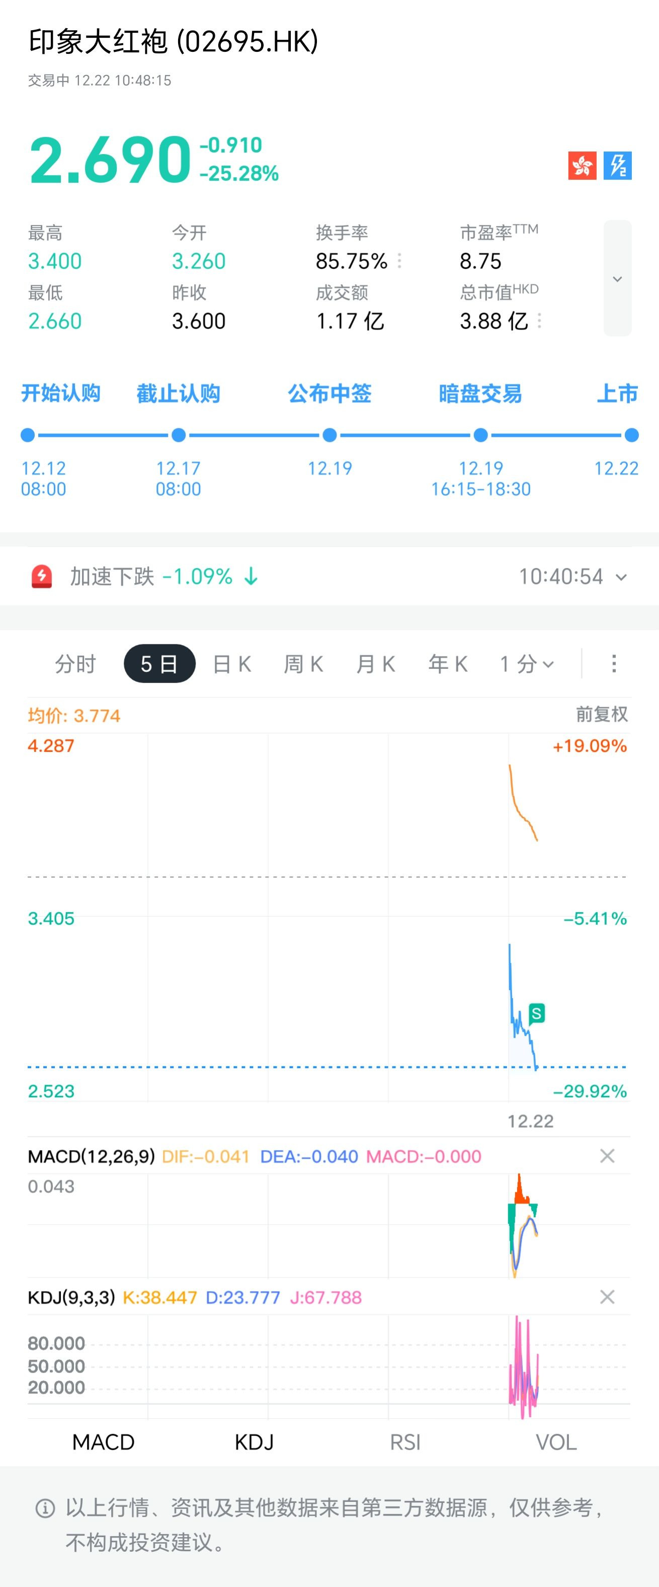
Task: Tap the Hong Kong market flag icon
Action: 582,166
